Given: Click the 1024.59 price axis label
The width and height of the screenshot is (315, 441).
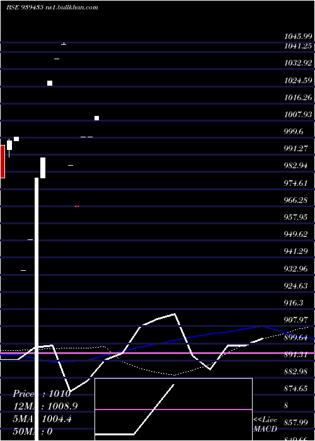Looking at the screenshot, I should 298,81.
